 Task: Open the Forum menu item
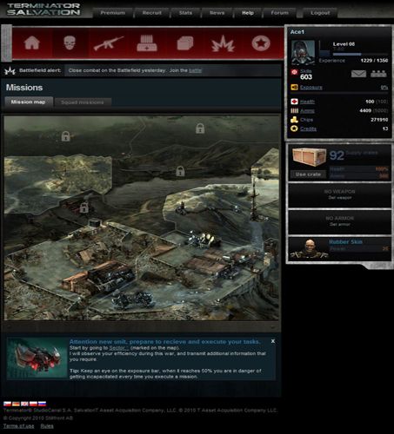click(279, 13)
